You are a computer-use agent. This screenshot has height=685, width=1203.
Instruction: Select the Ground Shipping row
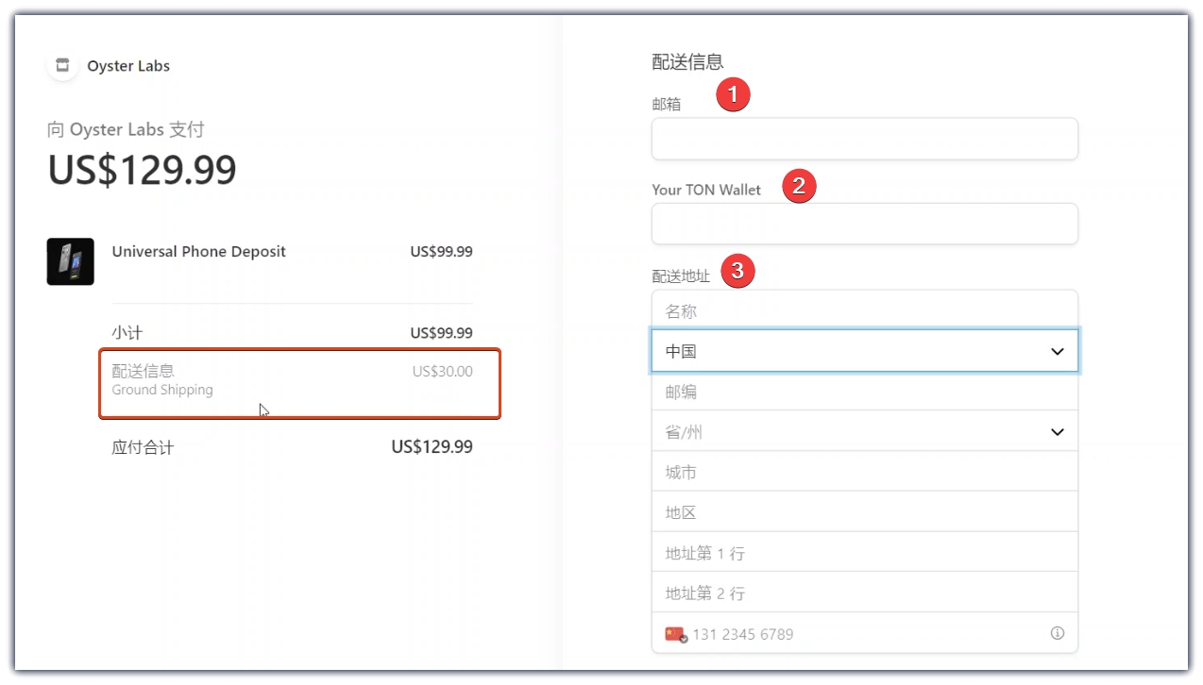299,382
